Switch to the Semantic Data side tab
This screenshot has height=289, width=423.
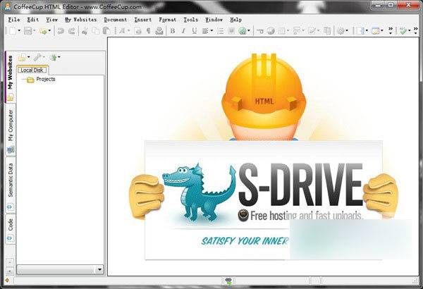pyautogui.click(x=11, y=185)
